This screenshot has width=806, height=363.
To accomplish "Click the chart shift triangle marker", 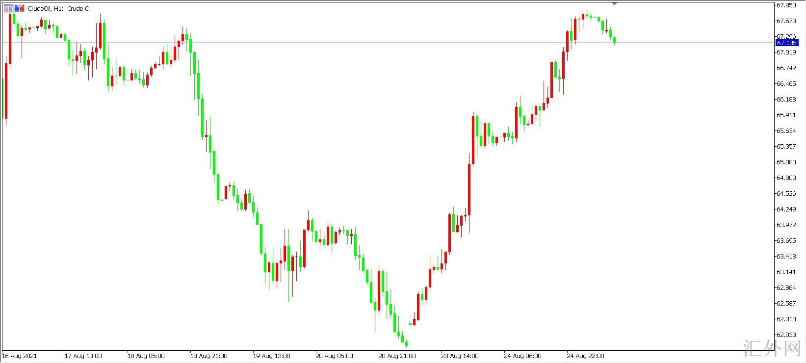I will coord(615,4).
